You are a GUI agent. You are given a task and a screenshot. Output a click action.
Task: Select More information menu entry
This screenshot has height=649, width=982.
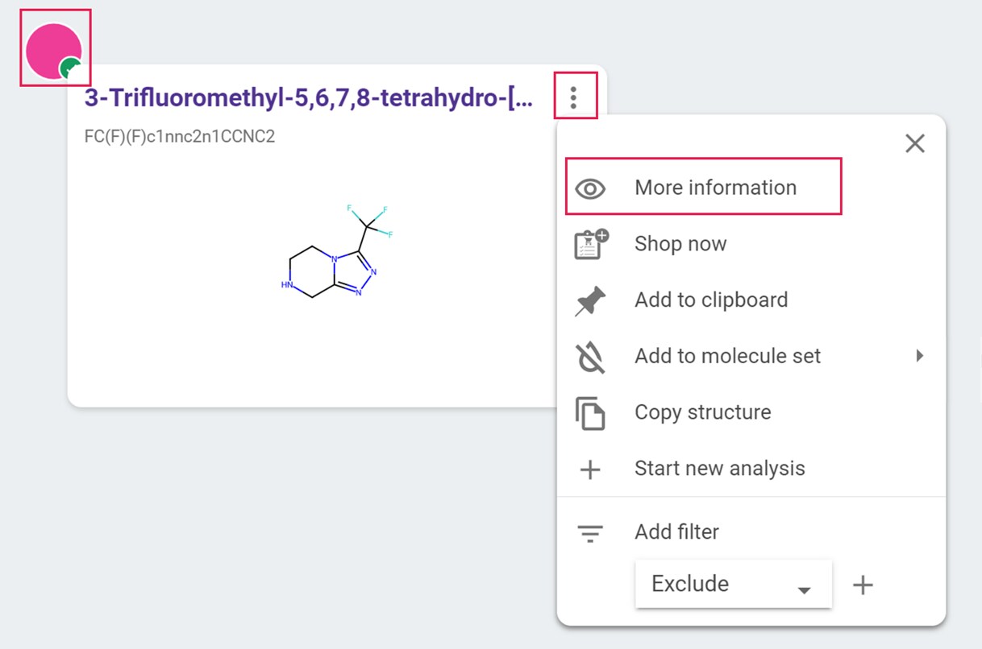click(x=715, y=188)
